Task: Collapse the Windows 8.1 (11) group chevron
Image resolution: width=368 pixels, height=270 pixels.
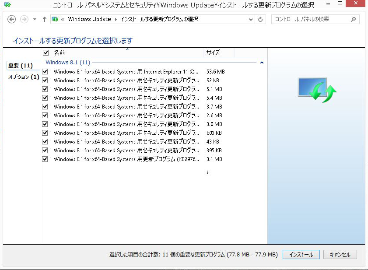Action: pyautogui.click(x=262, y=63)
